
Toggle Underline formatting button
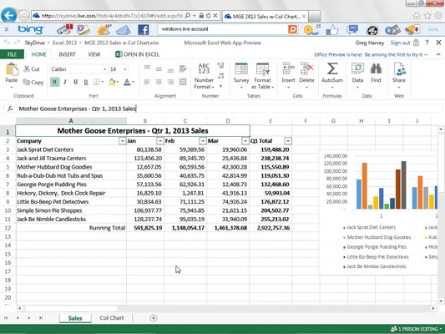(75, 82)
